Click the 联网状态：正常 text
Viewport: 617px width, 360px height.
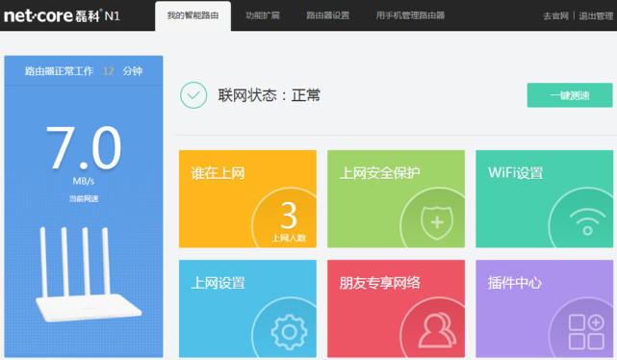270,95
